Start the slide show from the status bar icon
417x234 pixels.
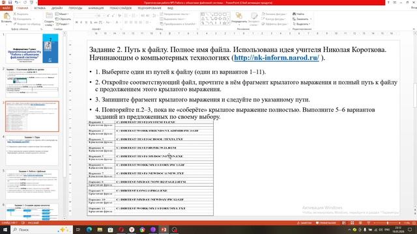point(368,223)
